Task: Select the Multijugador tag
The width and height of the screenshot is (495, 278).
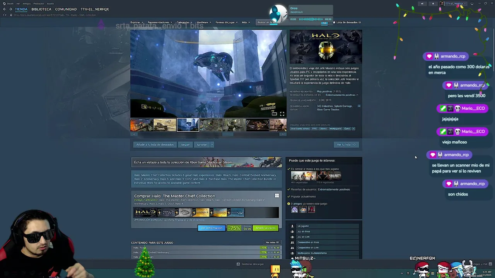Action: click(x=335, y=129)
